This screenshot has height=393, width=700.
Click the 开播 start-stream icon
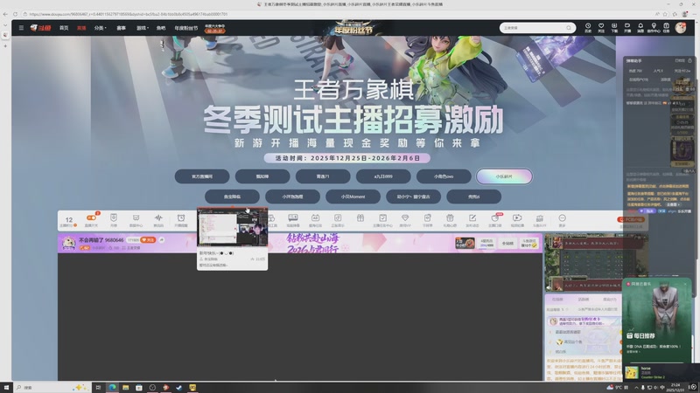click(x=627, y=28)
